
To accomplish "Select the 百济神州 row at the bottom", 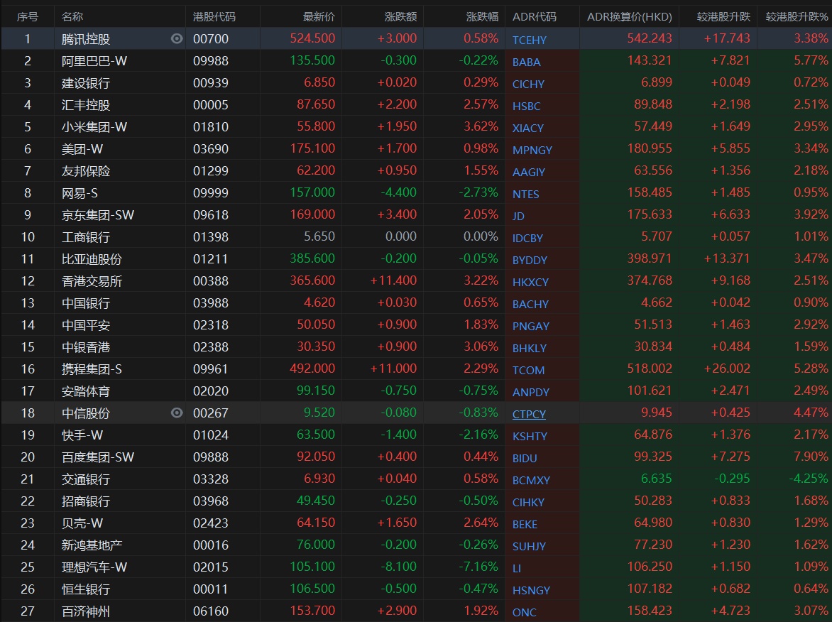I will click(86, 611).
